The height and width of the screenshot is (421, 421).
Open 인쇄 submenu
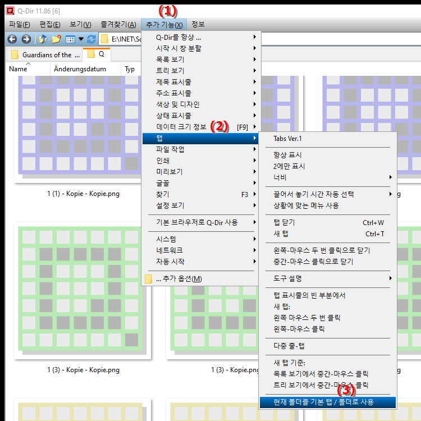200,161
